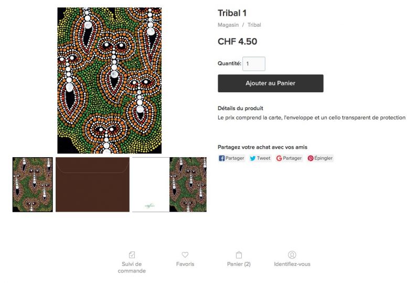Image resolution: width=418 pixels, height=283 pixels.
Task: Open Suivi de commande link
Action: click(x=132, y=268)
